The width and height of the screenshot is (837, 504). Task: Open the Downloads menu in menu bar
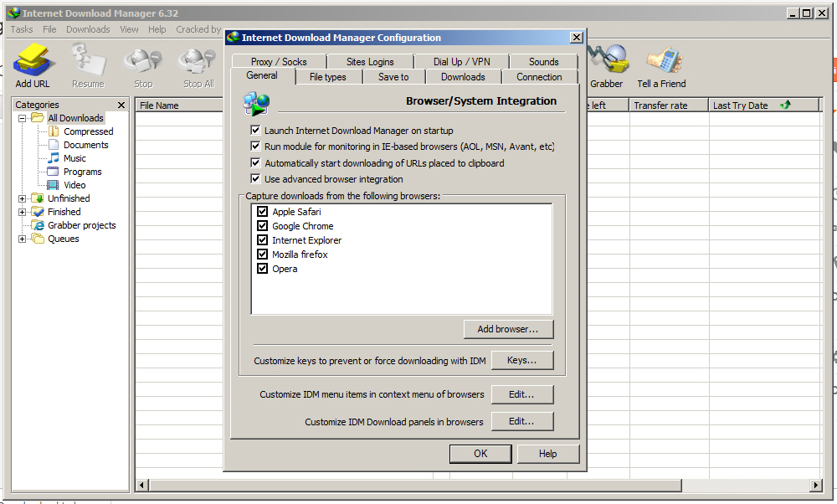pyautogui.click(x=88, y=29)
